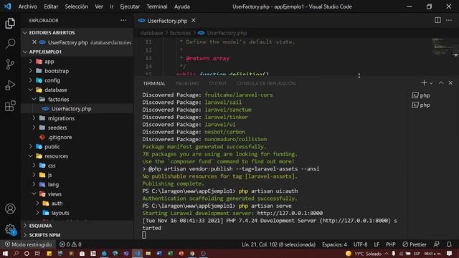Expand the migrations folder
Screen dimensions: 459x258
tap(77, 118)
